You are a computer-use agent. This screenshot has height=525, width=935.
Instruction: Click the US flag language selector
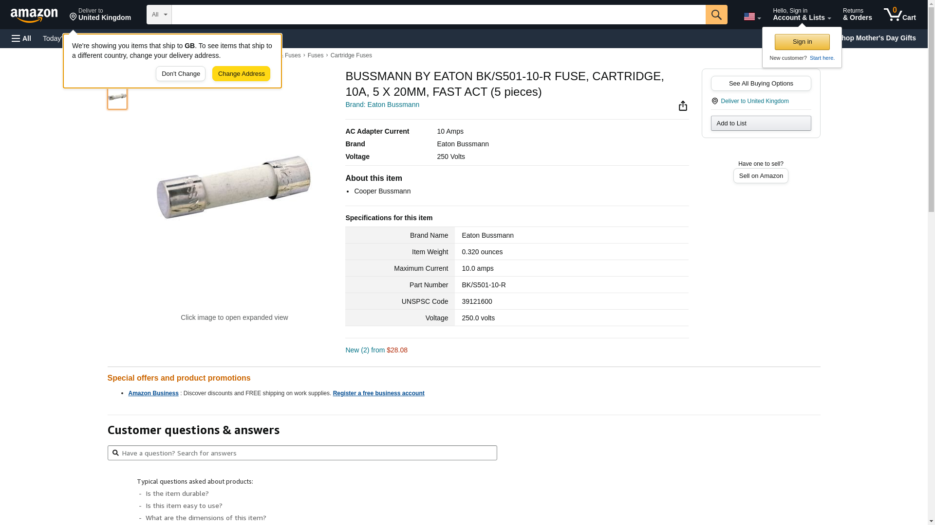pyautogui.click(x=752, y=17)
